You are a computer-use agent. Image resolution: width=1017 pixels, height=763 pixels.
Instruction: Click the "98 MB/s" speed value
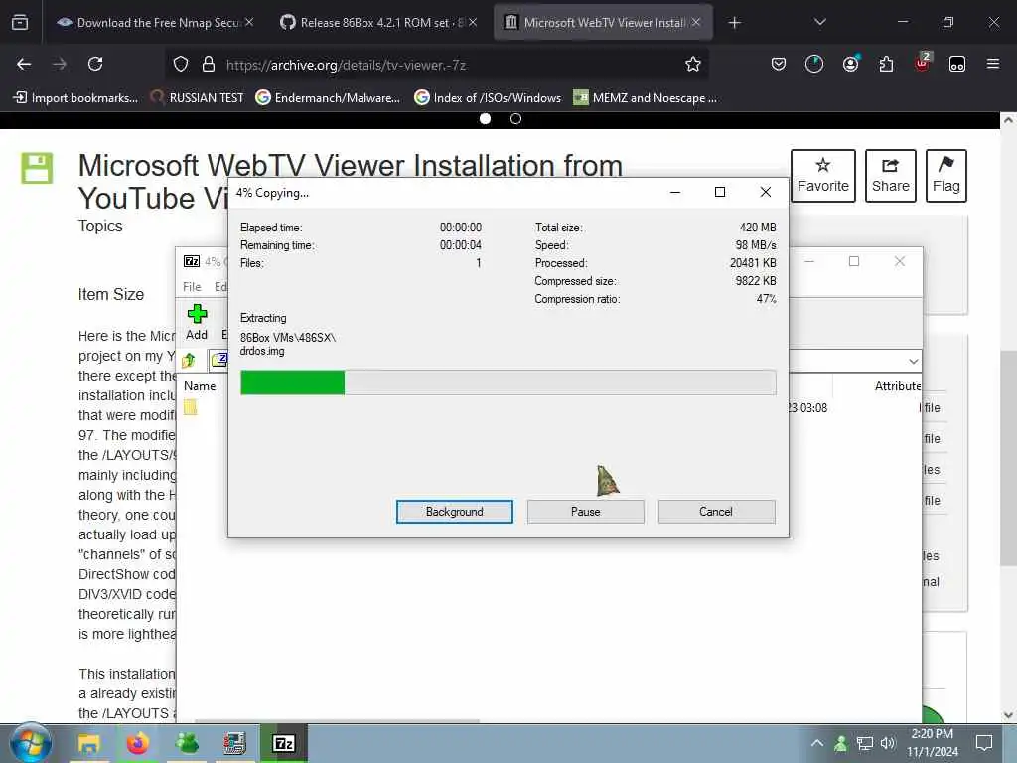(x=756, y=245)
